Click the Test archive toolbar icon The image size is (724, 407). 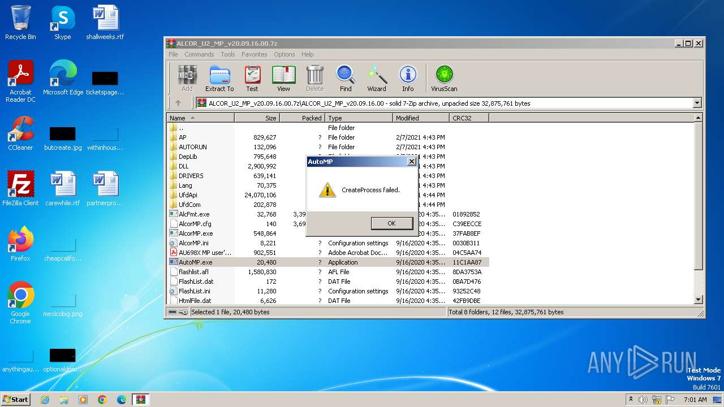point(252,78)
